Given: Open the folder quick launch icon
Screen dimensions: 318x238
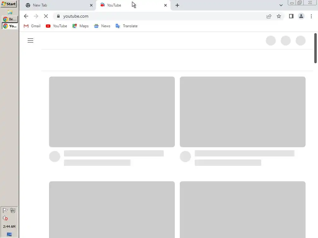Looking at the screenshot, I should tap(10, 12).
